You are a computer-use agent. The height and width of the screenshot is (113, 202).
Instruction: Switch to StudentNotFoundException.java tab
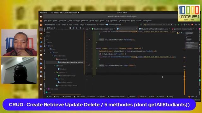pyautogui.click(x=155, y=29)
